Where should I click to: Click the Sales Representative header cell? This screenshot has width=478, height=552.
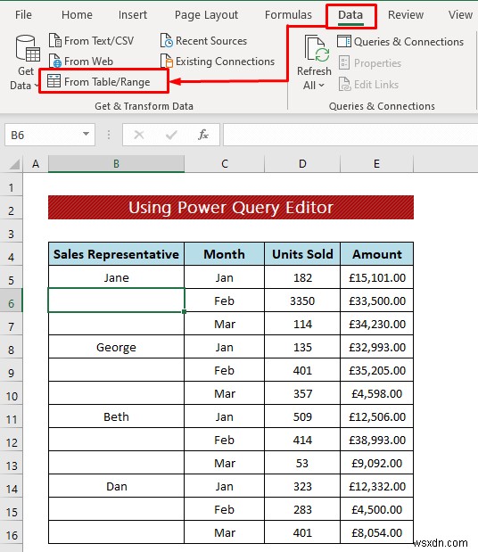[116, 254]
